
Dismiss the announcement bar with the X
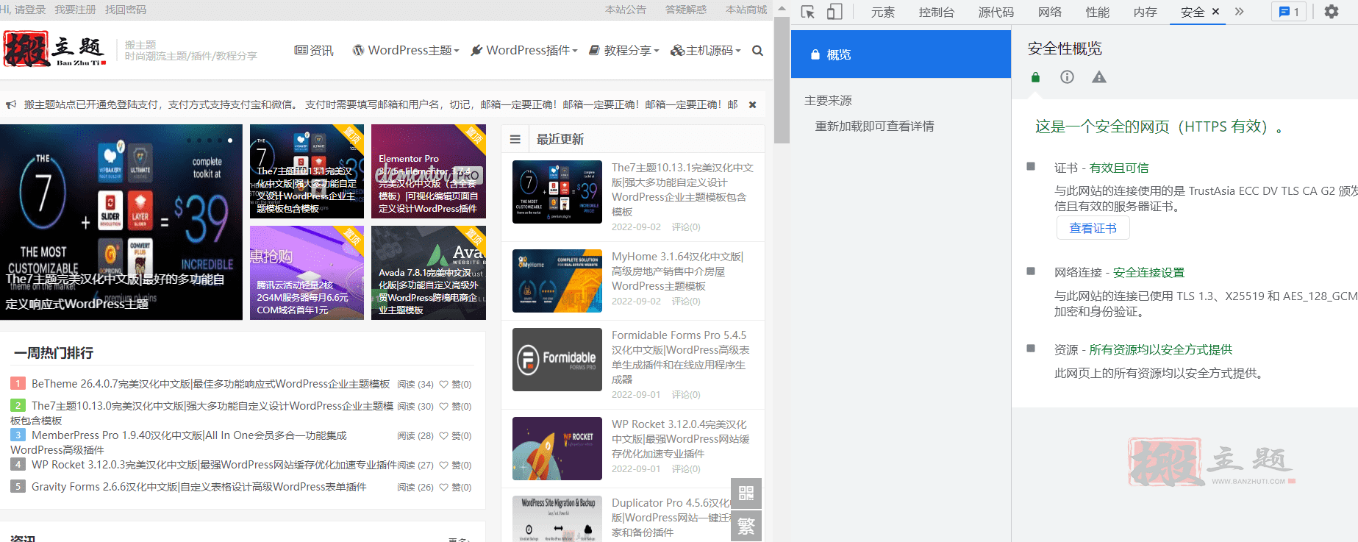point(752,104)
